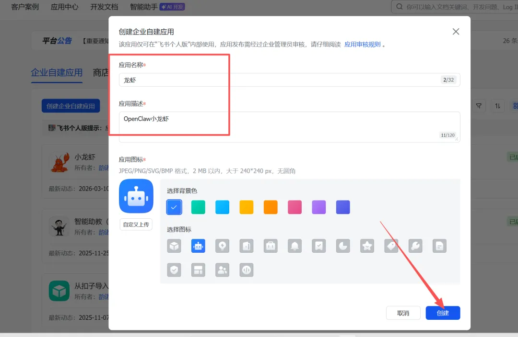Close the create app dialog
The width and height of the screenshot is (518, 337).
pos(456,32)
